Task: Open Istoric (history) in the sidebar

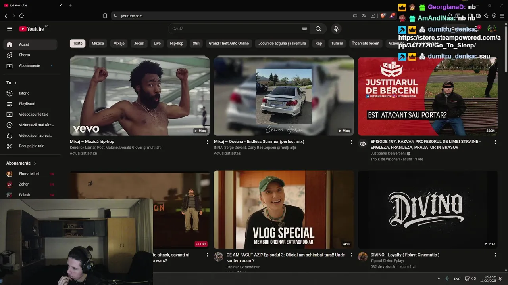Action: click(x=30, y=93)
